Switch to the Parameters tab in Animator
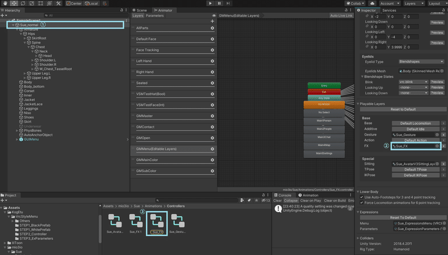 point(155,16)
